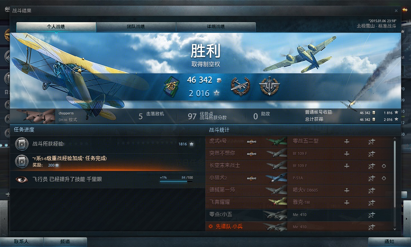Click the winged shield emblem medal
The image size is (411, 247).
(x=269, y=86)
